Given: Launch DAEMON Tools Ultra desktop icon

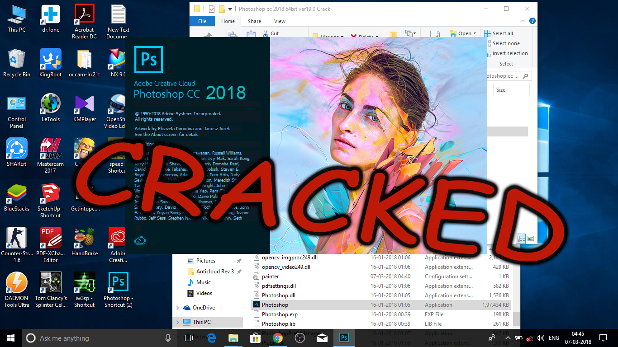Looking at the screenshot, I should (16, 290).
